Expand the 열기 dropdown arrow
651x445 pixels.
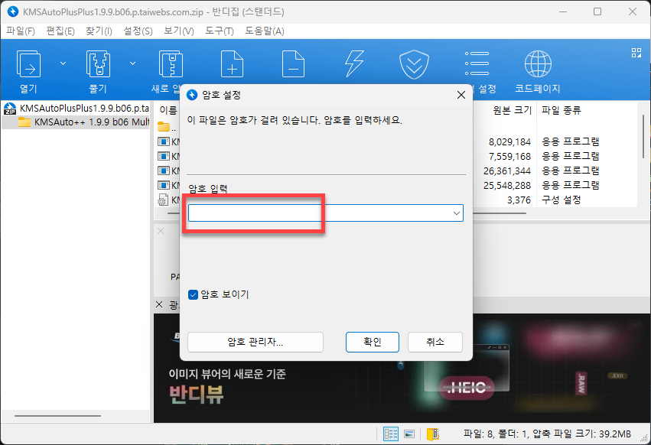(63, 63)
